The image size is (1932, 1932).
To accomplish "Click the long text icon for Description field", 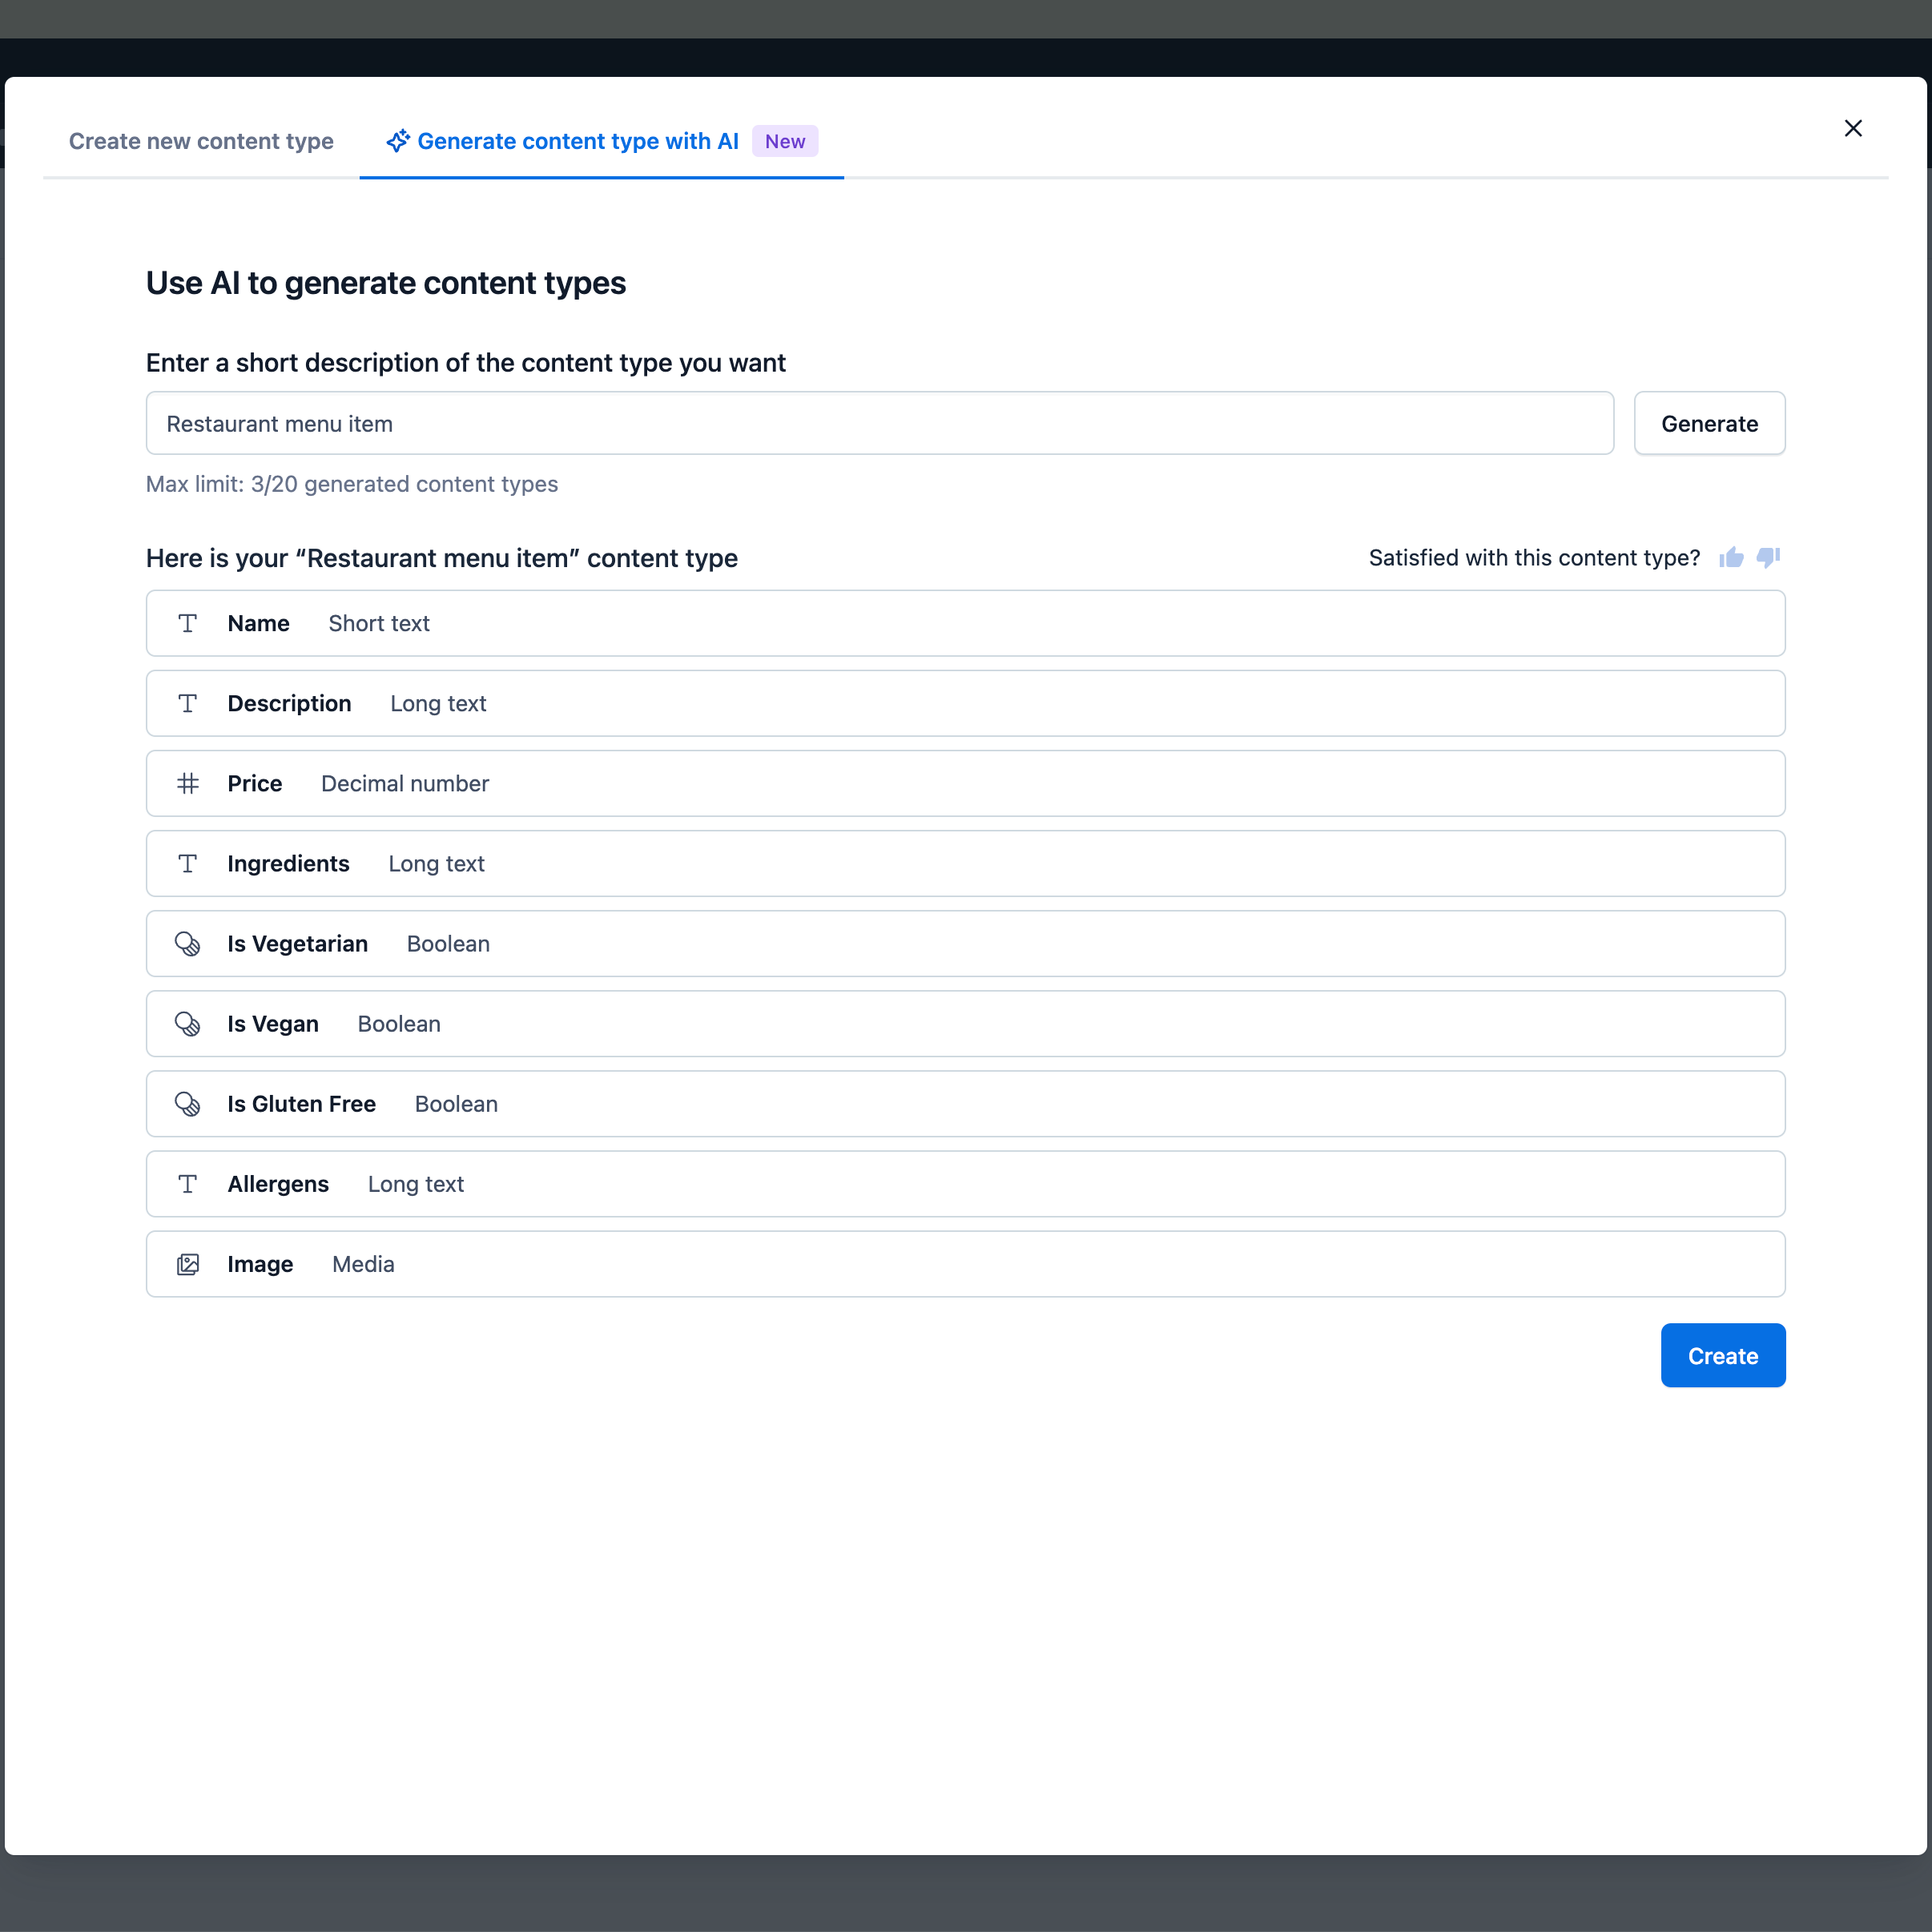I will click(x=187, y=702).
